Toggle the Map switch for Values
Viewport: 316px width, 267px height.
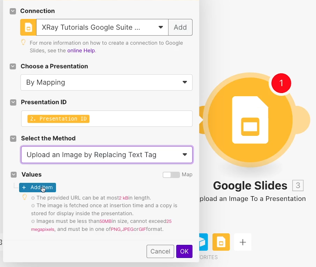tap(171, 175)
